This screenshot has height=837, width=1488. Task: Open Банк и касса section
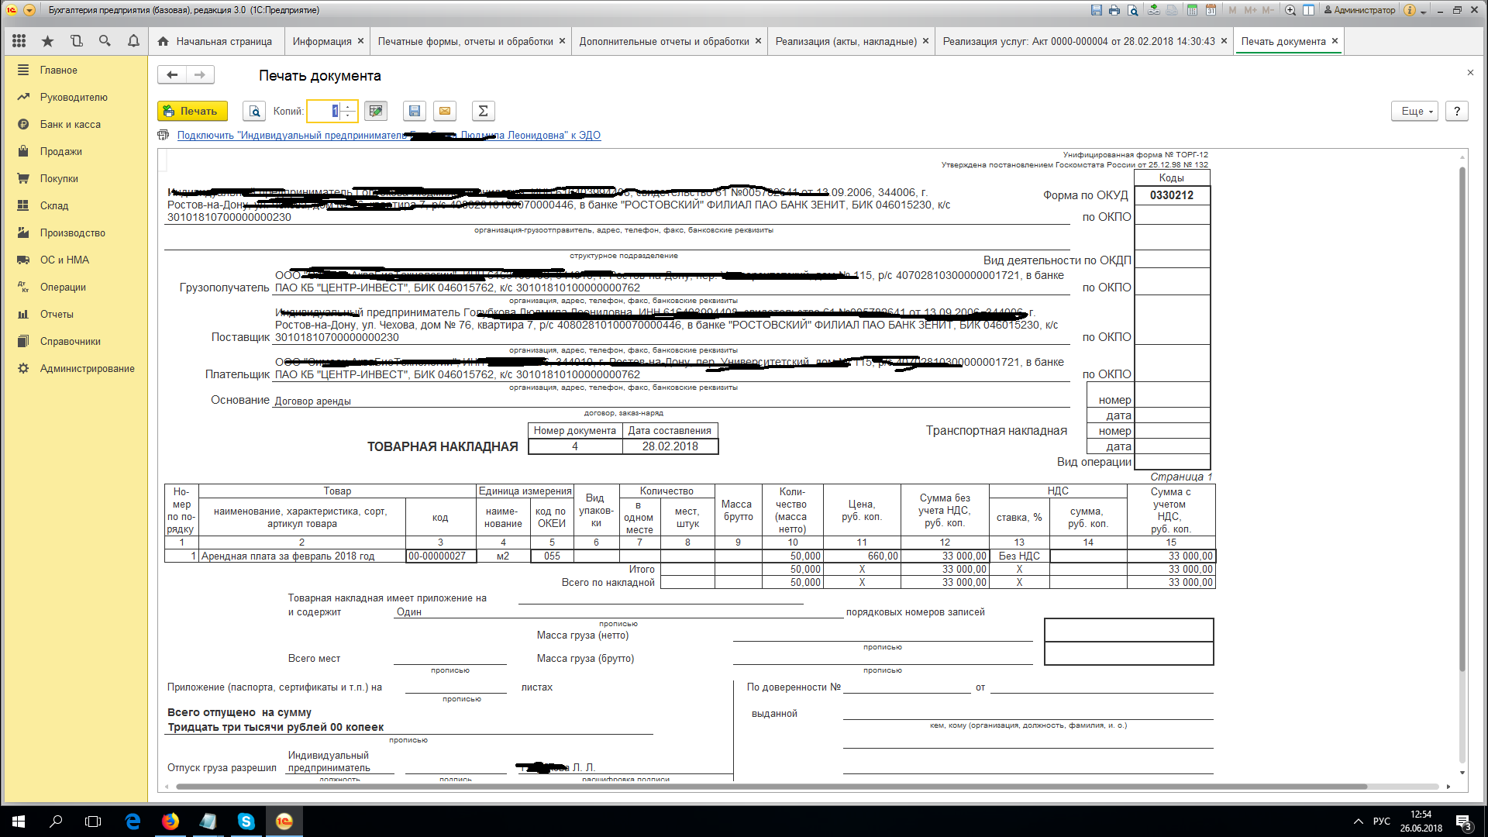click(x=75, y=124)
